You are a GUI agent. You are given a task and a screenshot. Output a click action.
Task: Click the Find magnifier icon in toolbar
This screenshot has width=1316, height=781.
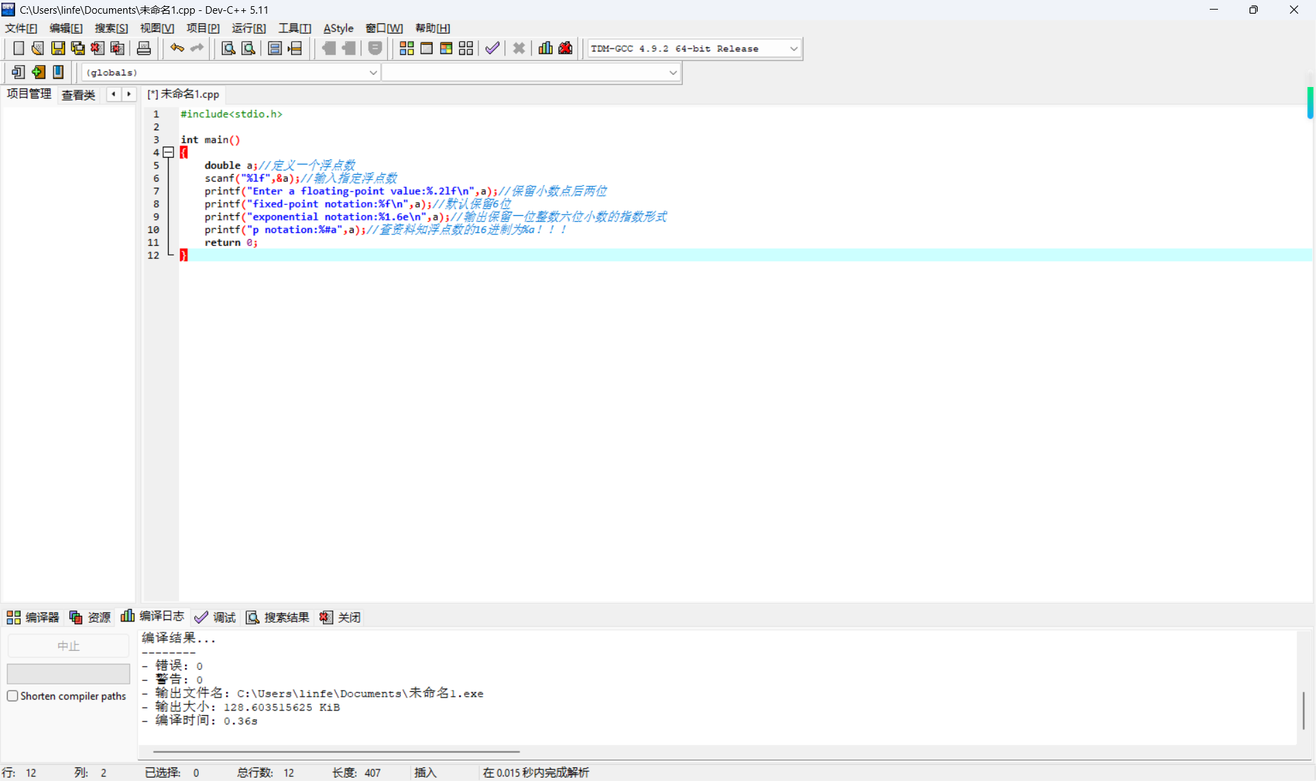(228, 48)
